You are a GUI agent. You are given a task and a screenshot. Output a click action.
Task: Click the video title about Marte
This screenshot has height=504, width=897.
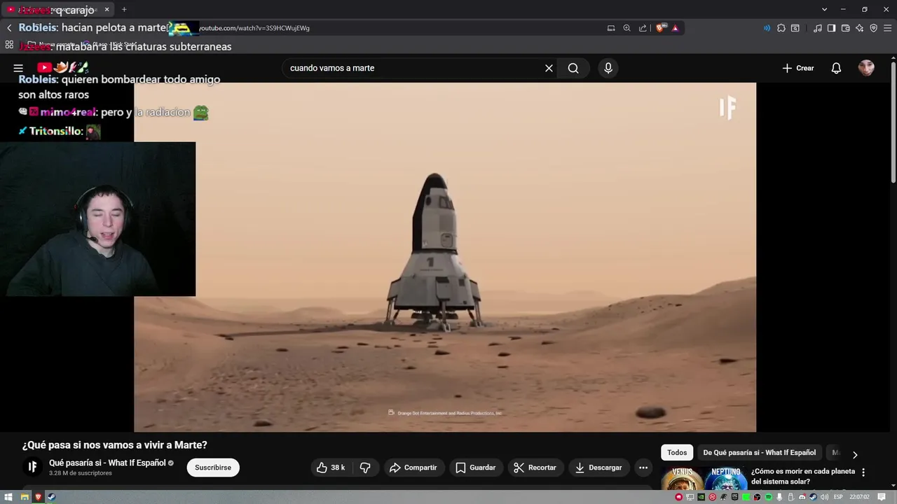[x=114, y=445]
